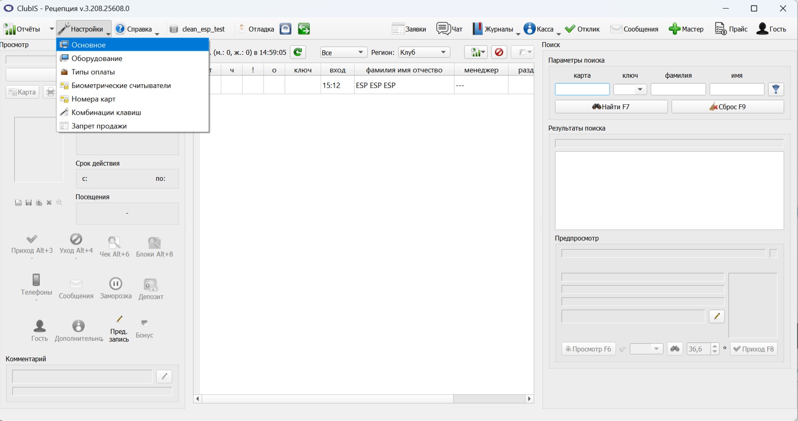Click the binoculars button in Предпросмотр
The image size is (798, 421).
(x=675, y=349)
